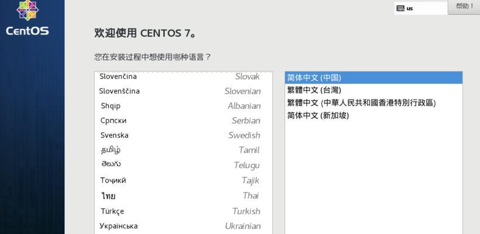Choose தமிழ் Tamil language row
480x234 pixels.
click(x=183, y=150)
